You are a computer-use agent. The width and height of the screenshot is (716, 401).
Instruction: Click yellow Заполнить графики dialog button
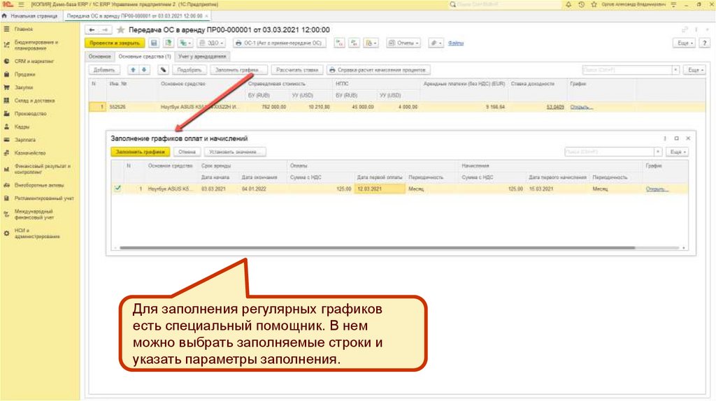point(140,152)
